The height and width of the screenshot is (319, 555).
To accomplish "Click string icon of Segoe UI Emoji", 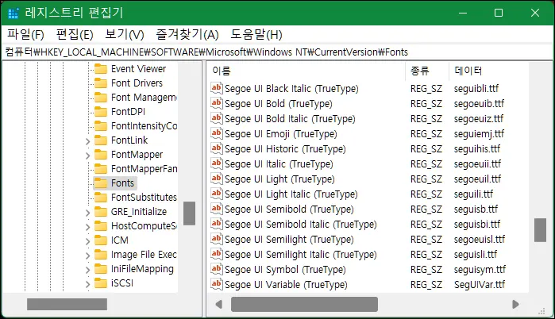I will [x=216, y=133].
